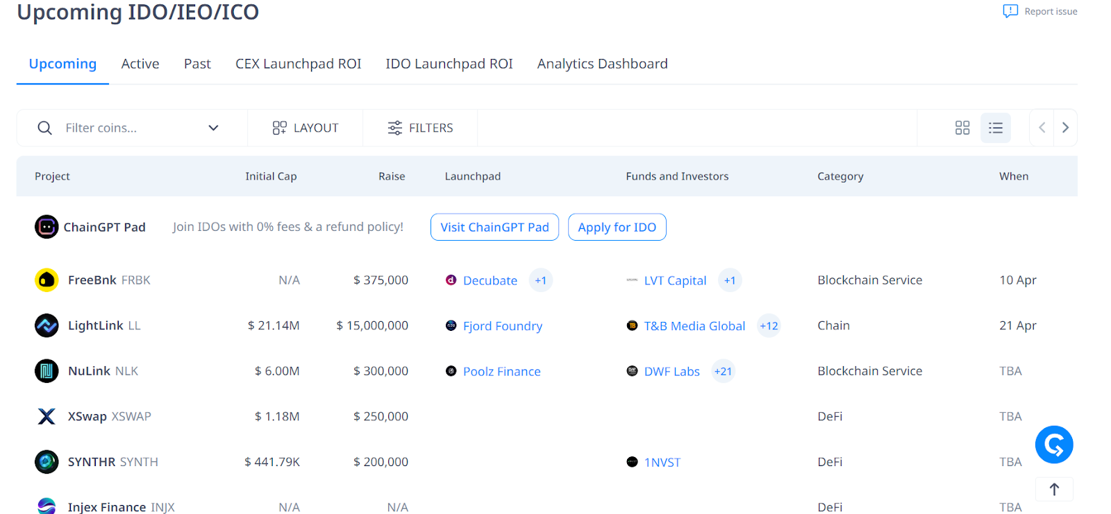1111x514 pixels.
Task: Switch to the Active tab
Action: [140, 64]
